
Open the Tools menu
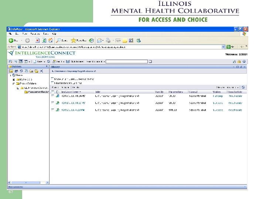[45, 34]
